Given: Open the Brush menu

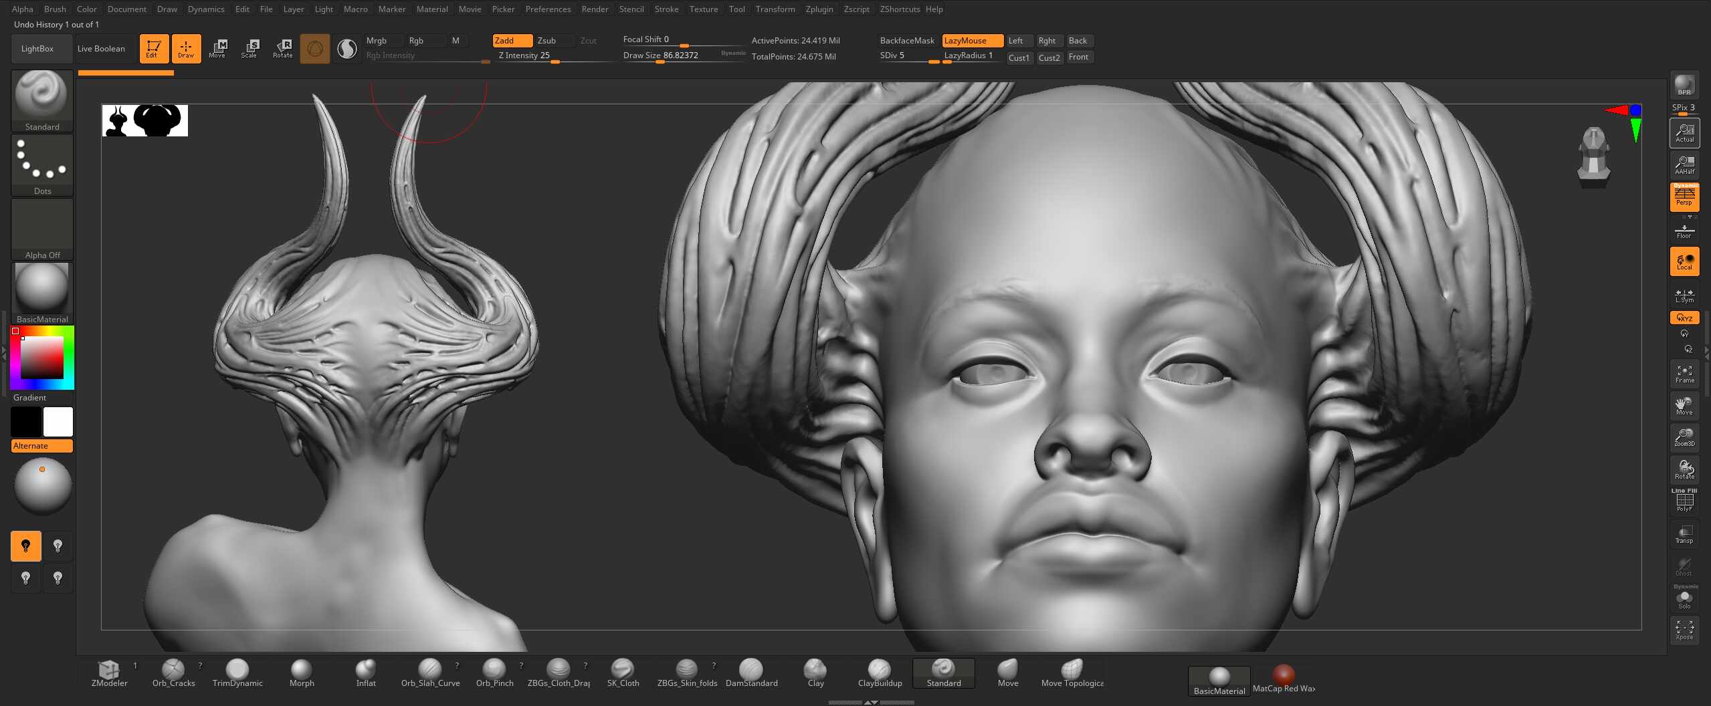Looking at the screenshot, I should point(55,9).
